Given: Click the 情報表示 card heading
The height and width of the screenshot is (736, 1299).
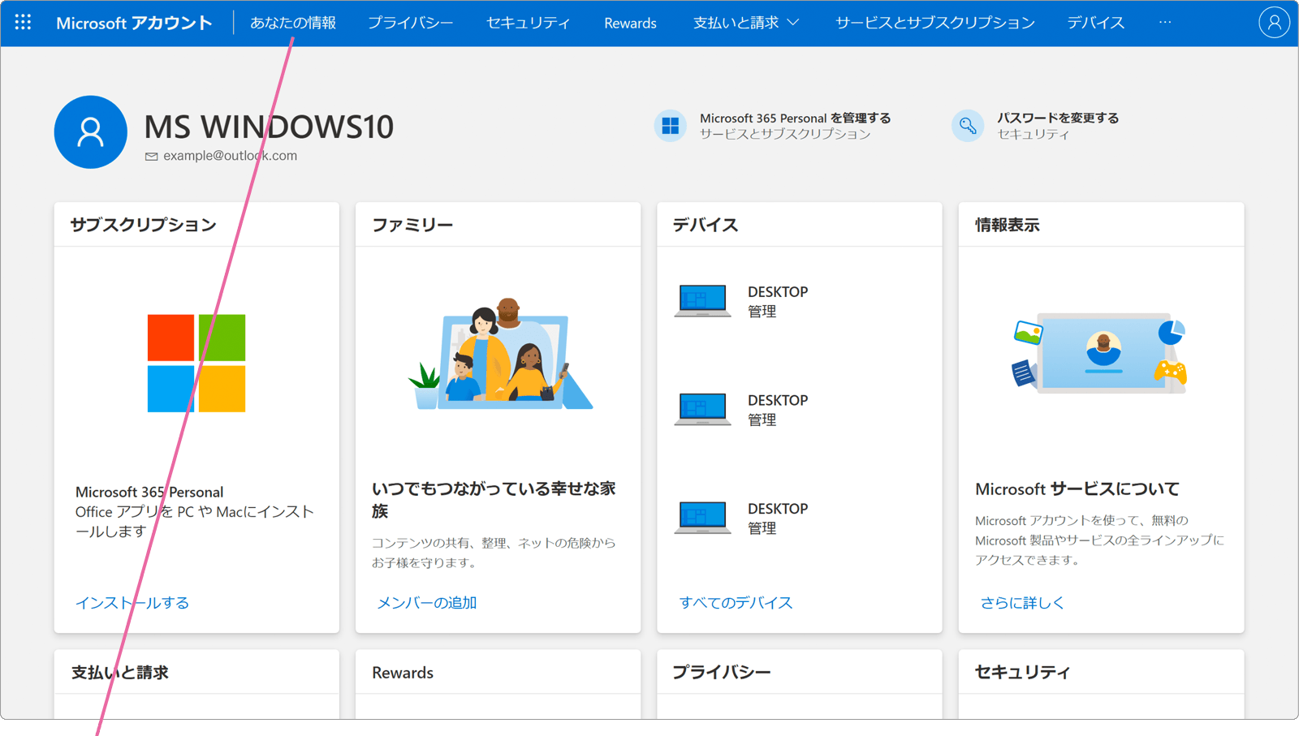Looking at the screenshot, I should [1008, 225].
